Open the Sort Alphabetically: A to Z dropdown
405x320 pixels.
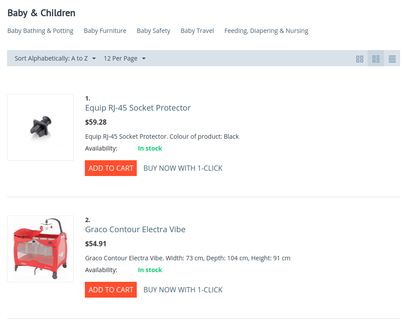tap(55, 58)
